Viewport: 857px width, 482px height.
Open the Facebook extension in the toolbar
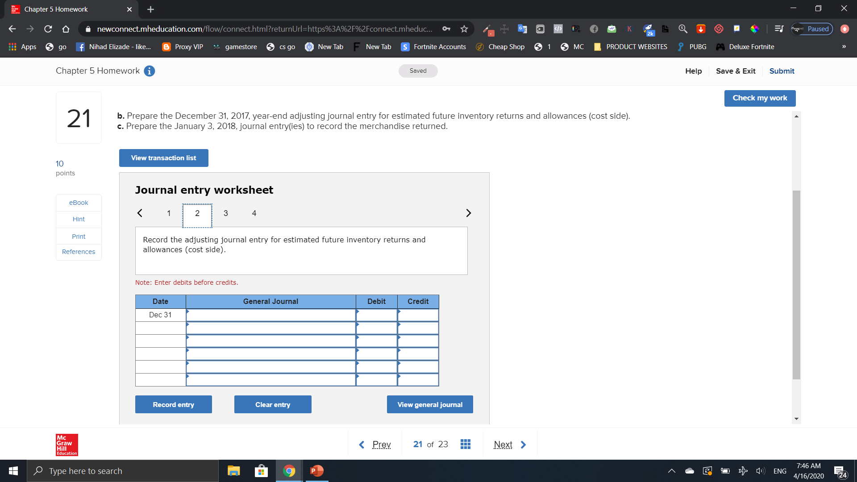tap(594, 29)
